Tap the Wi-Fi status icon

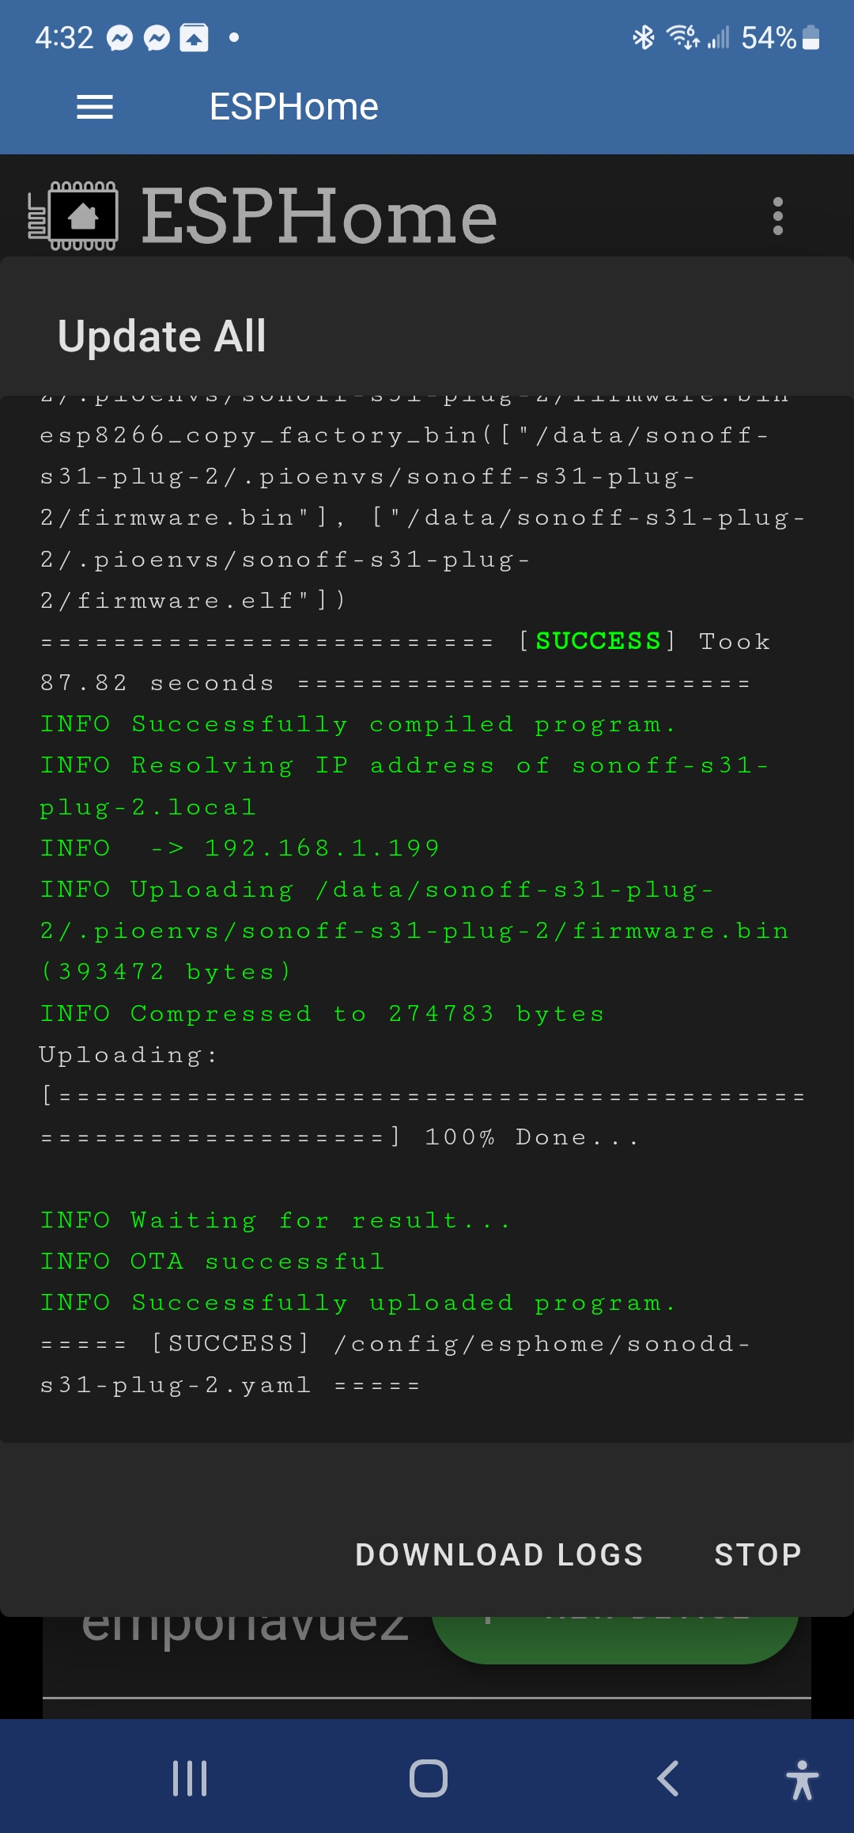click(x=682, y=36)
